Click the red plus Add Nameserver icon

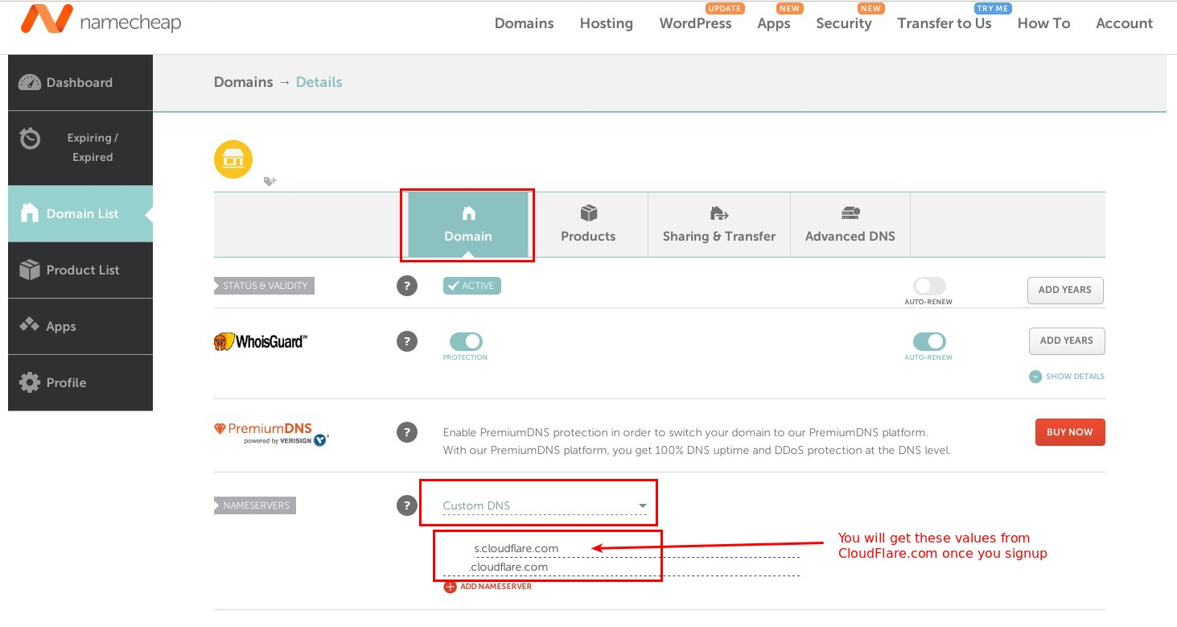pyautogui.click(x=450, y=587)
